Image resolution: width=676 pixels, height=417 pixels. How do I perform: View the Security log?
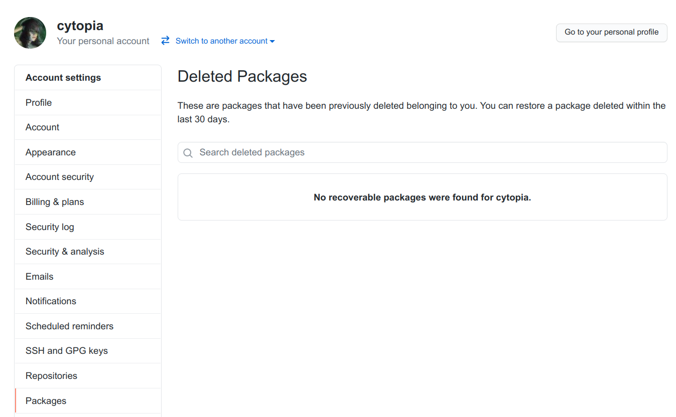pyautogui.click(x=50, y=227)
